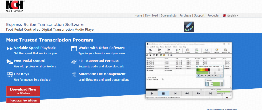Click the save disk icon in screenshot's small toolbar
The image size is (262, 110).
[150, 55]
